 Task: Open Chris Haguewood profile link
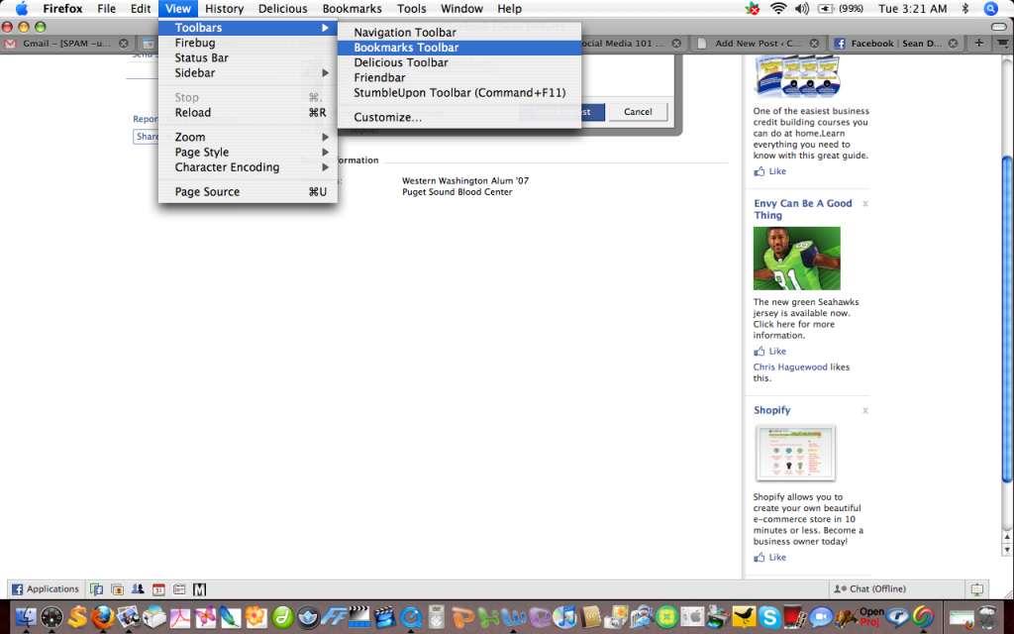(790, 367)
